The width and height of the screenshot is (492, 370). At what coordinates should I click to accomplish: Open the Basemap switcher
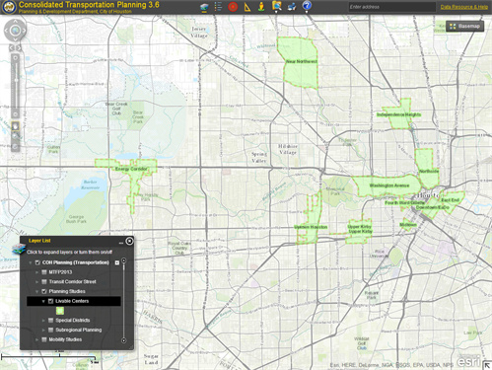coord(464,27)
